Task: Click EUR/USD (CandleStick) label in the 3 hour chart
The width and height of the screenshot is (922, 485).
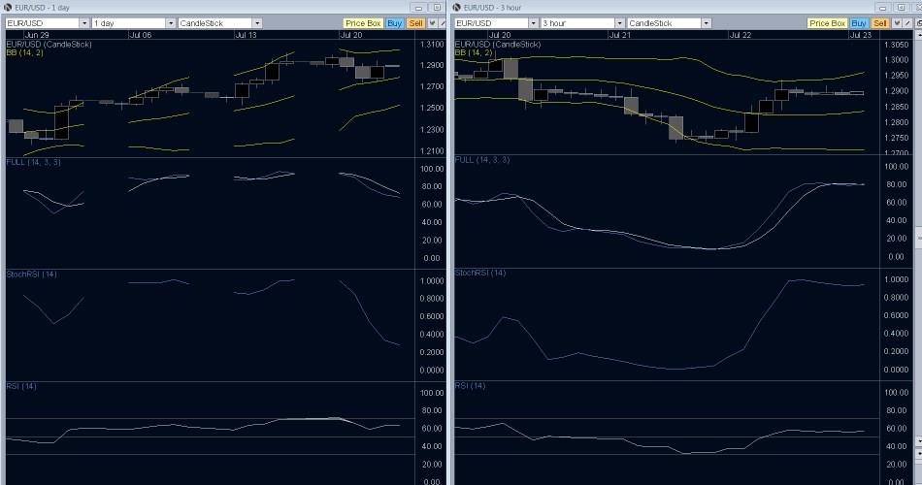Action: click(x=498, y=44)
